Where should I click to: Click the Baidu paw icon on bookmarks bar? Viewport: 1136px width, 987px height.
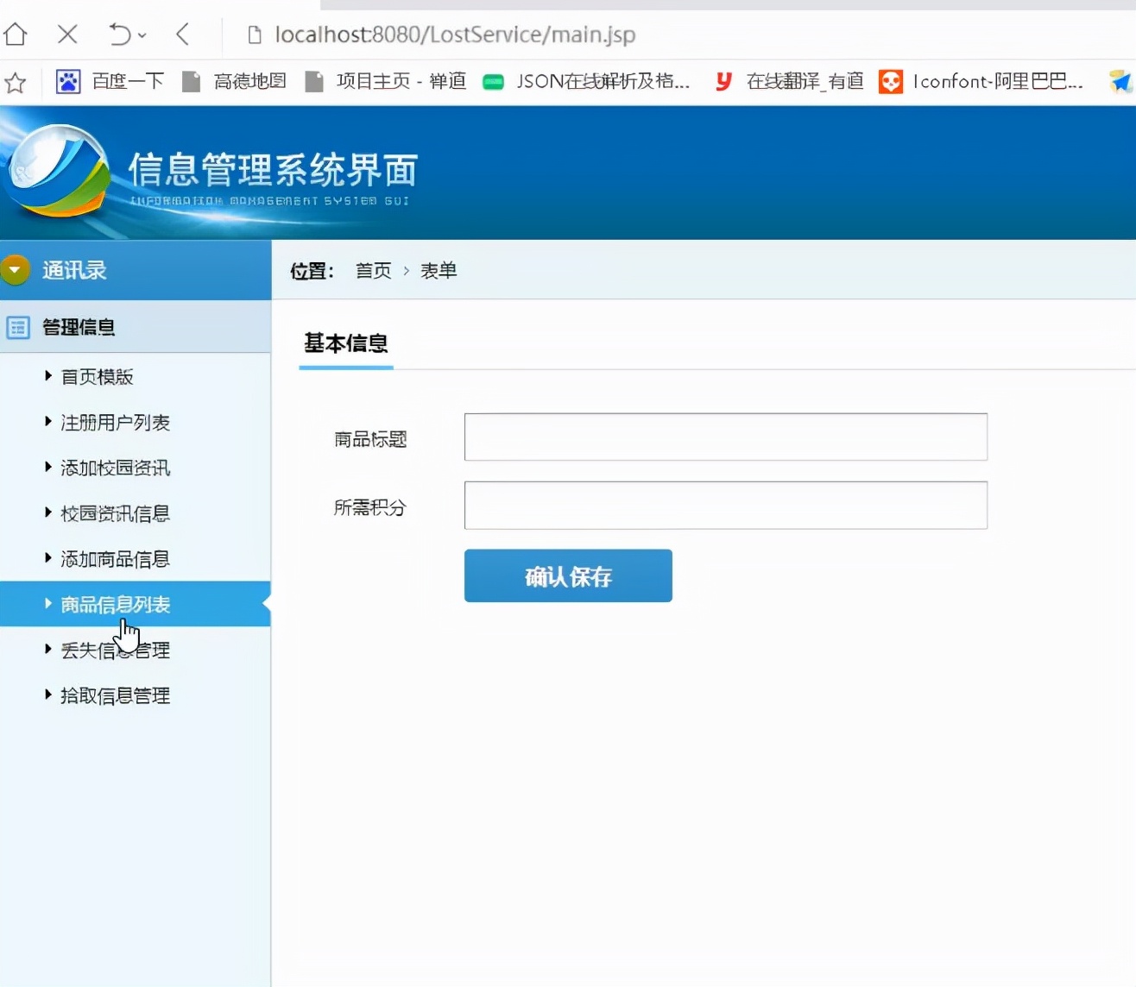[x=67, y=81]
